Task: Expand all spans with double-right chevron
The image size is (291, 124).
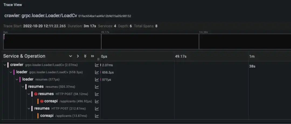Action: [92, 56]
